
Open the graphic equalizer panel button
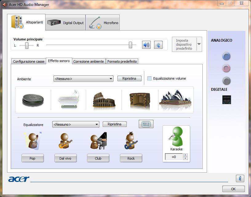(146, 124)
